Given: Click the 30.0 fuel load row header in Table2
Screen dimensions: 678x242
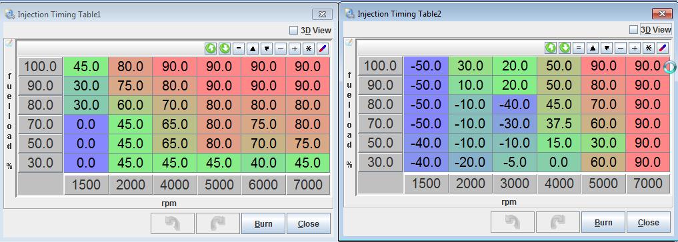Looking at the screenshot, I should pos(381,162).
